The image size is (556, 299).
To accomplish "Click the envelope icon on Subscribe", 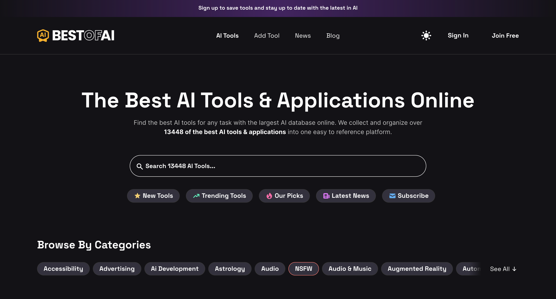I will pos(392,196).
